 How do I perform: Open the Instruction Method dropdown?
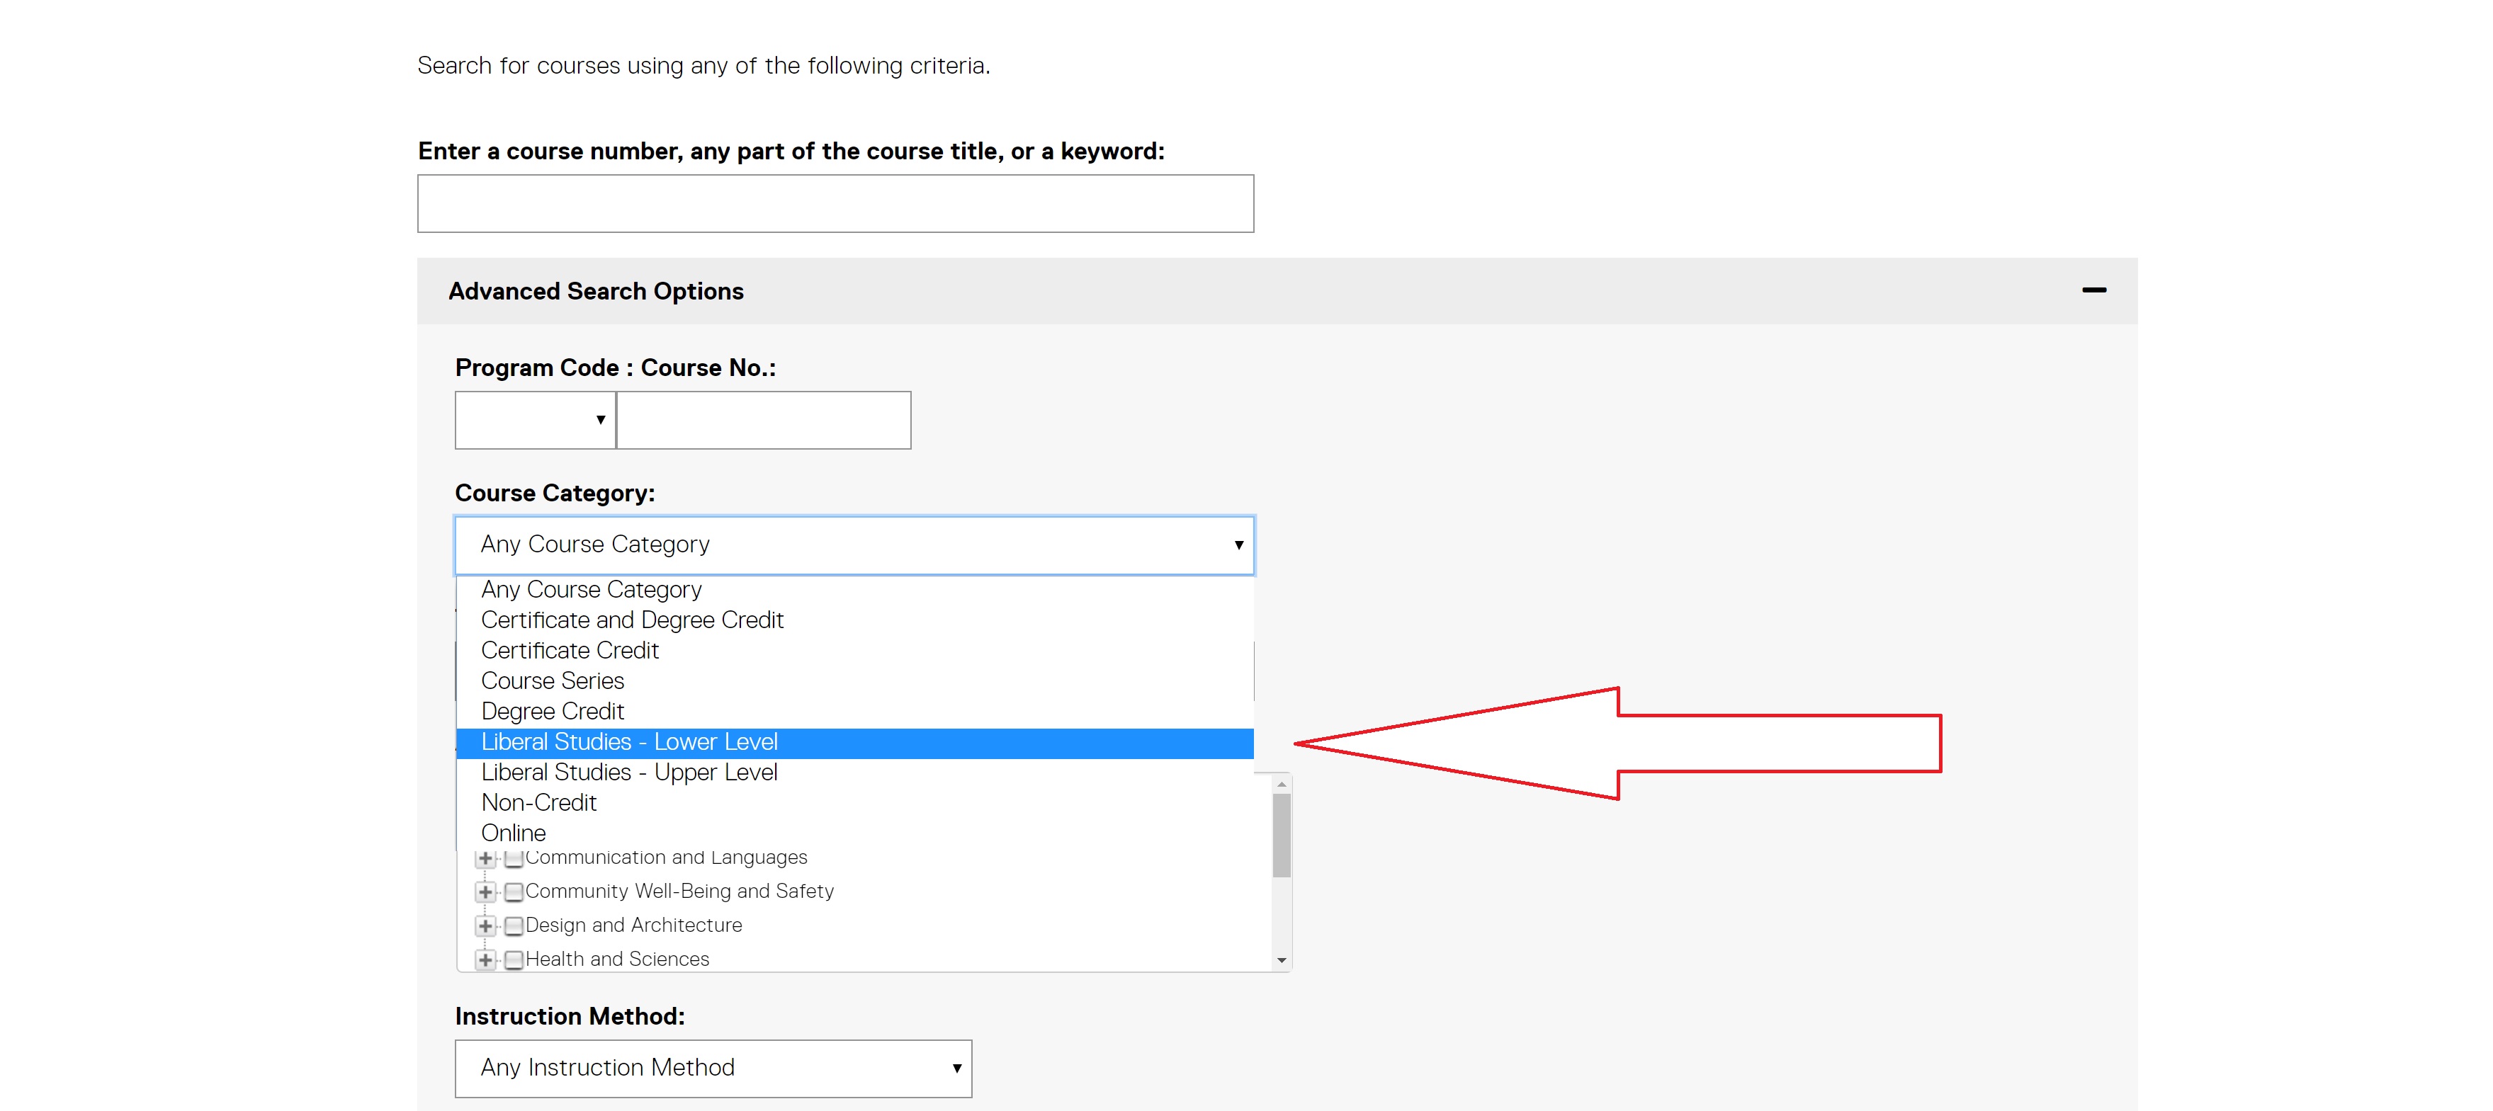tap(713, 1068)
